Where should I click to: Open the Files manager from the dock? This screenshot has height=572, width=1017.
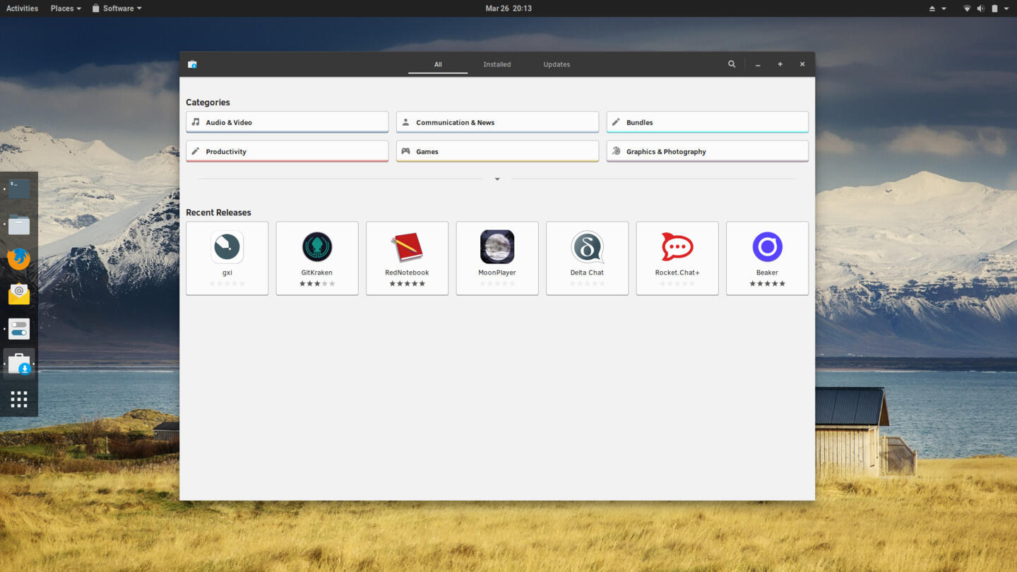pyautogui.click(x=19, y=225)
